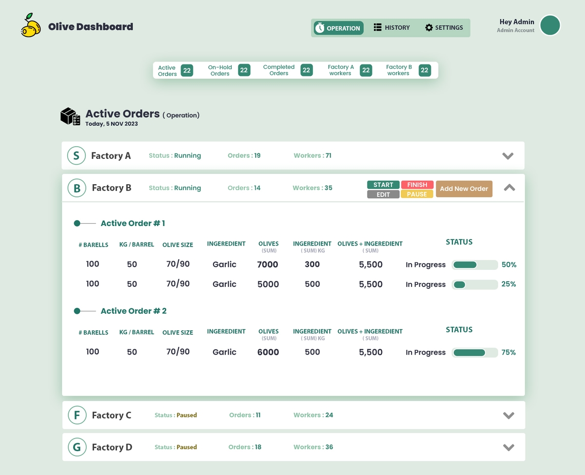585x475 pixels.
Task: Click the Olive Dashboard lemon logo
Action: click(x=31, y=26)
